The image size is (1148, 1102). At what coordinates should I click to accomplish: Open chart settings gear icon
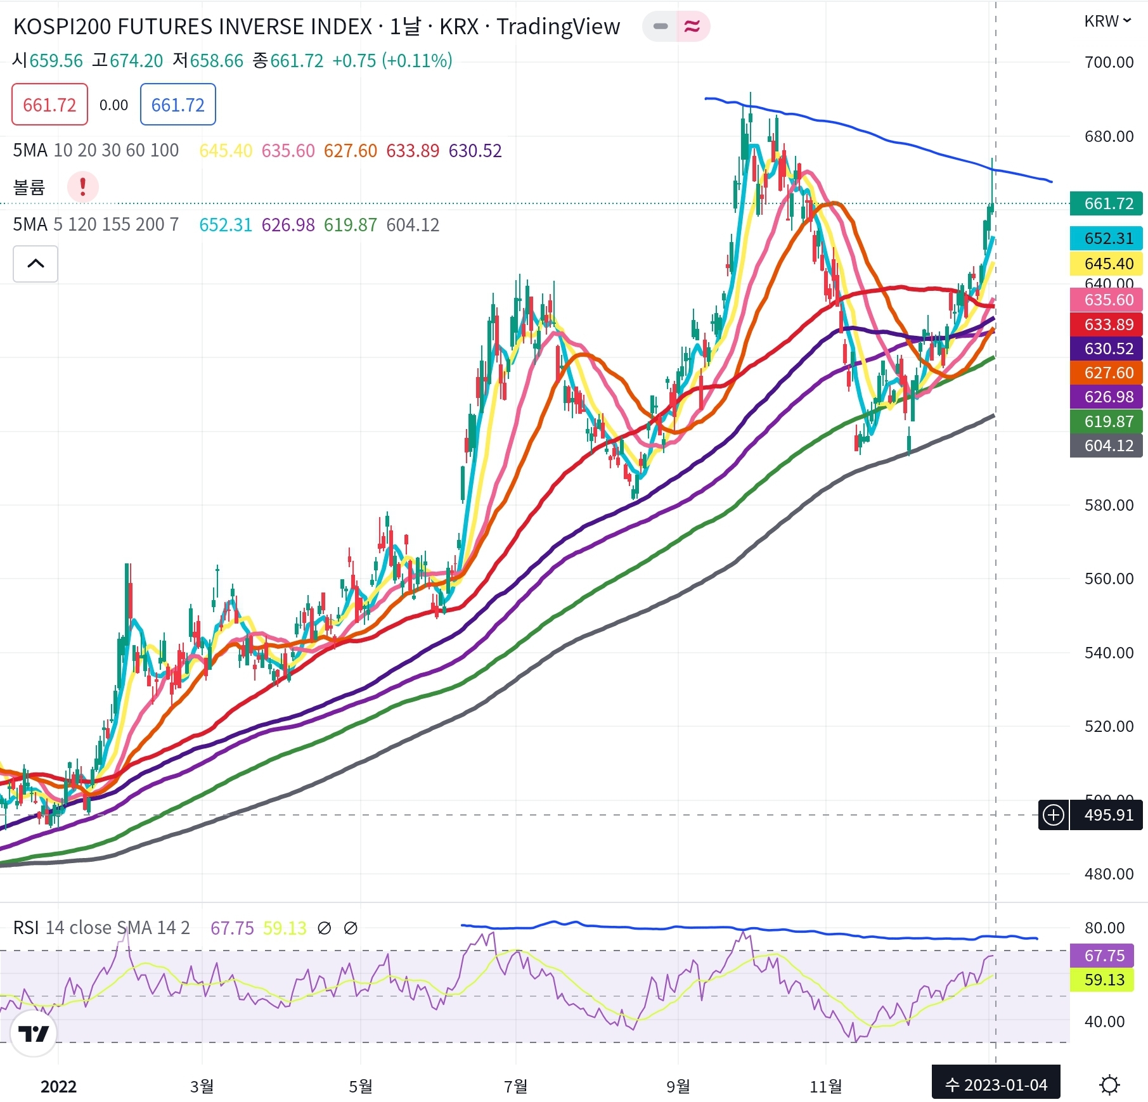[x=1109, y=1085]
